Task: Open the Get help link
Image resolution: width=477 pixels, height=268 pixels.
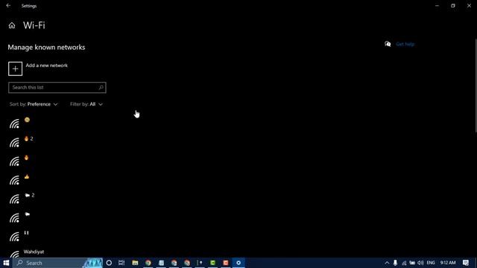Action: [x=405, y=44]
